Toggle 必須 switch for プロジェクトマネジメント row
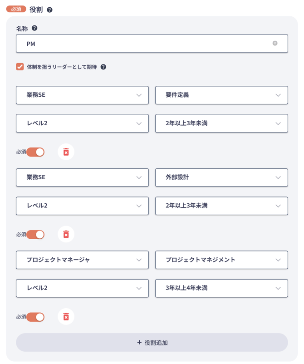 coord(35,317)
